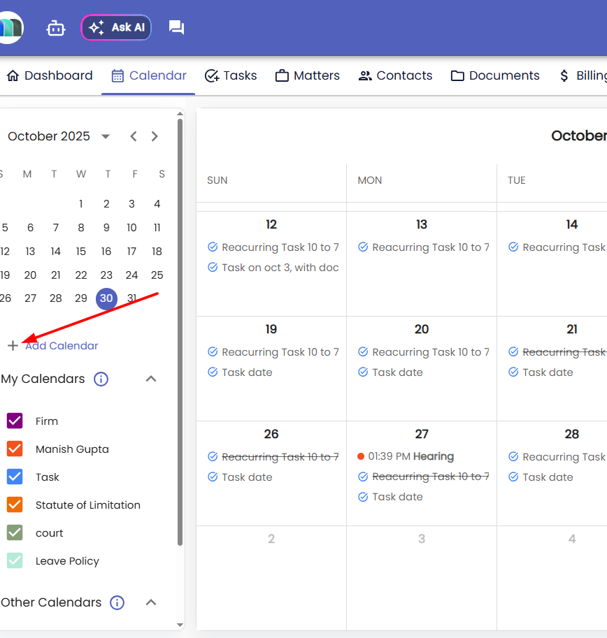
Task: Collapse the Other Calendars section
Action: (x=151, y=602)
